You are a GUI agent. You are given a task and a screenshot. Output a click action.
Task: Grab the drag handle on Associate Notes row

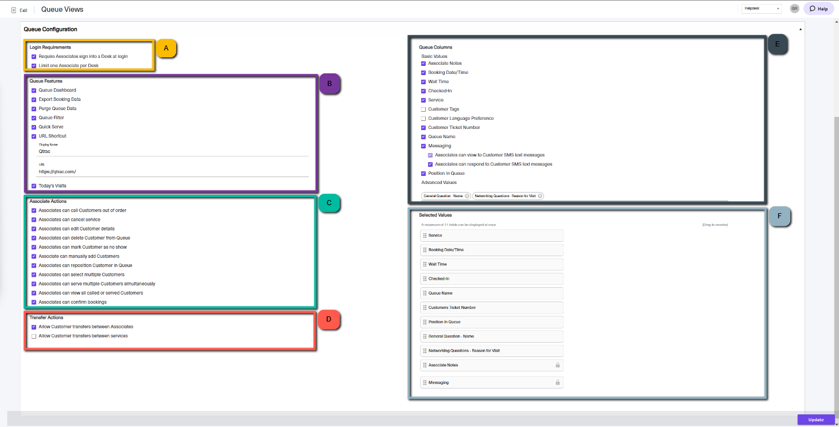pos(425,365)
